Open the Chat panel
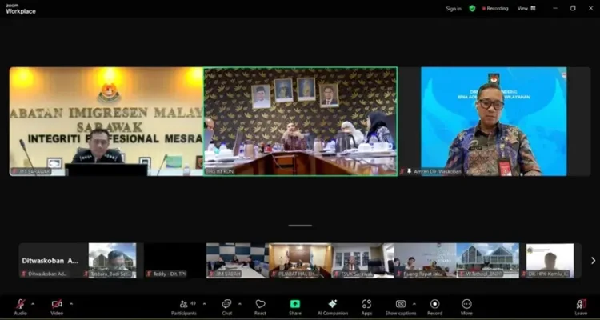The width and height of the screenshot is (600, 320). pos(226,305)
